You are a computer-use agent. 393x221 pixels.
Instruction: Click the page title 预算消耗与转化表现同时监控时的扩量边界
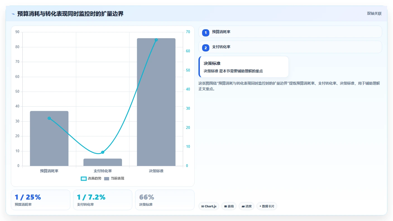point(70,14)
